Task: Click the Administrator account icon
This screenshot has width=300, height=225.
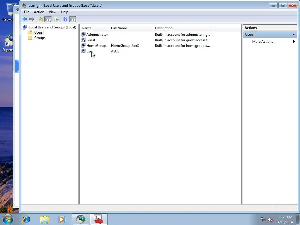Action: click(83, 35)
